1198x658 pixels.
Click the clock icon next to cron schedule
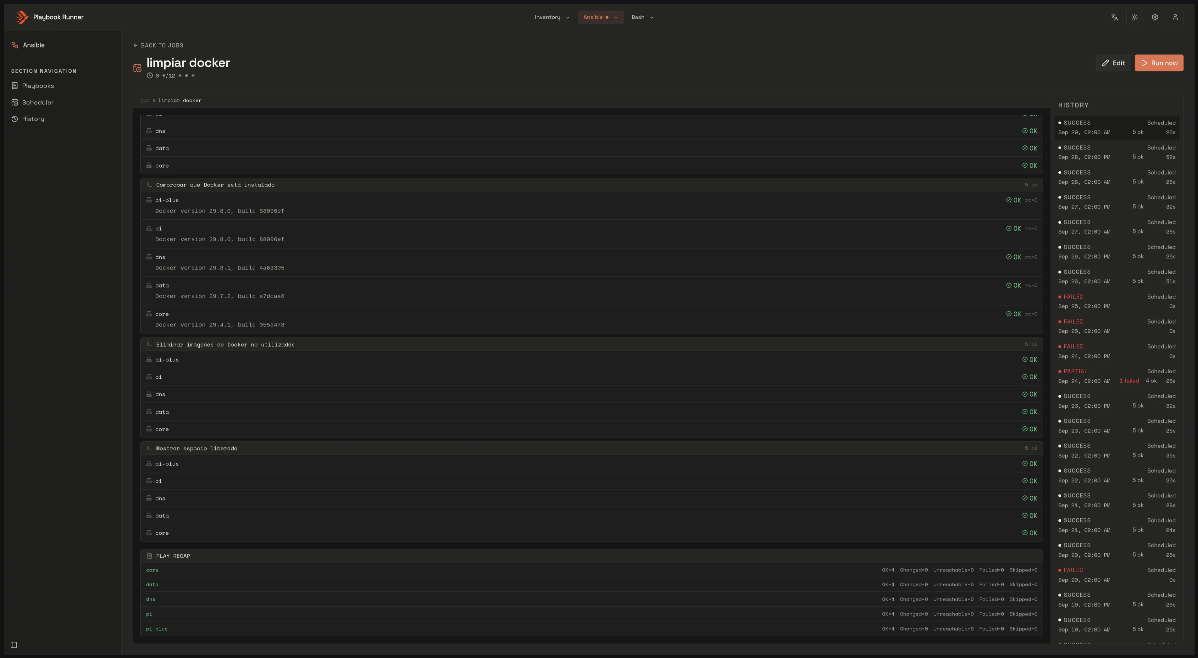pos(150,75)
